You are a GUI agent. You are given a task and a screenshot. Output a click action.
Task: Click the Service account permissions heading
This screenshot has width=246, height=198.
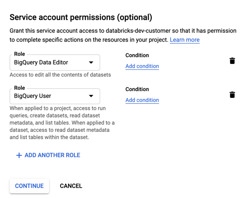pos(81,17)
